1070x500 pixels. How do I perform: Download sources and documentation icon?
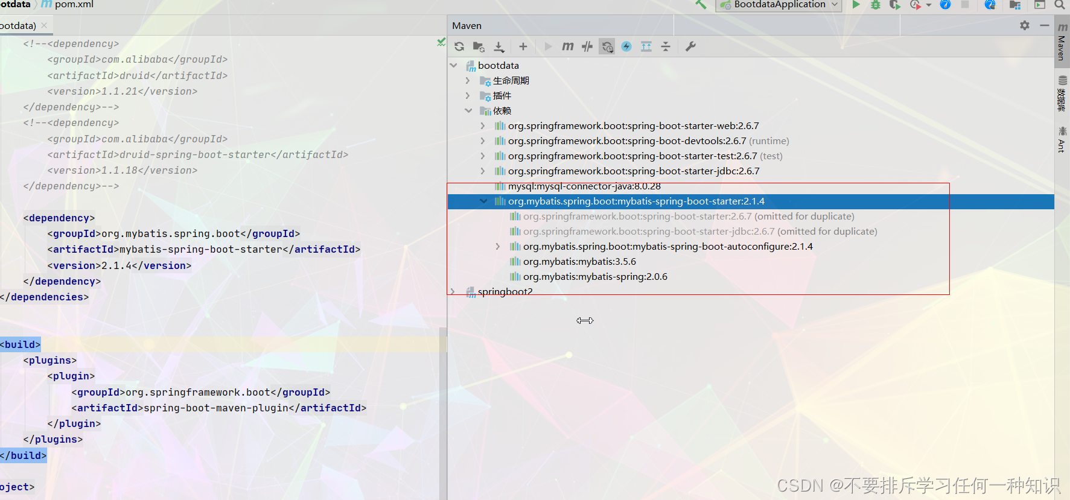click(499, 46)
